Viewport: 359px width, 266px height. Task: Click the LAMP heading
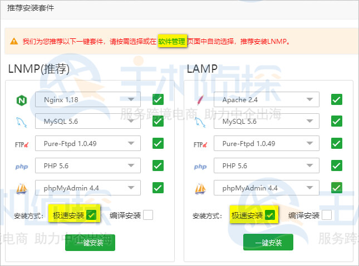click(202, 68)
